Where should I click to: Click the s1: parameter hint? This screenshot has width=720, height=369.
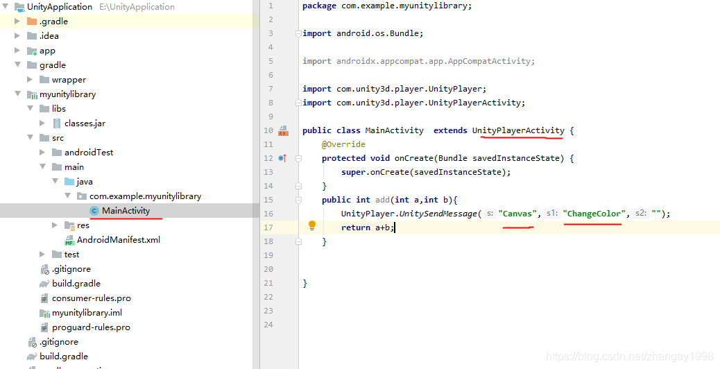pos(551,214)
